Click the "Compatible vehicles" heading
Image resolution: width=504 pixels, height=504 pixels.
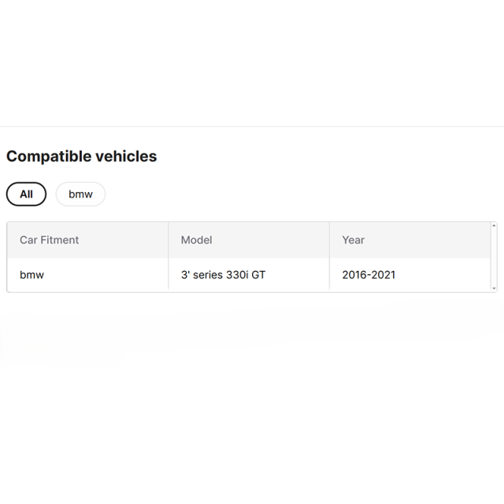[x=81, y=156]
